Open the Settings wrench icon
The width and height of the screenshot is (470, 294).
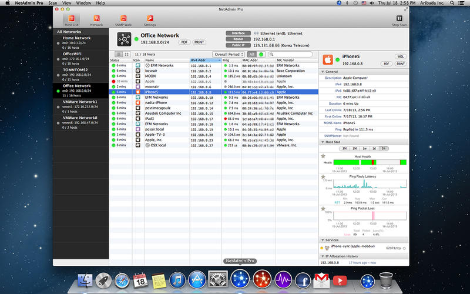pyautogui.click(x=150, y=20)
